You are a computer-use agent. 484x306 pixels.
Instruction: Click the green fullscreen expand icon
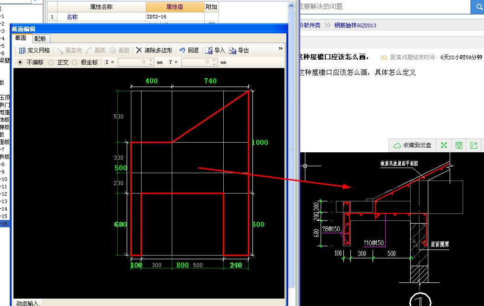(444, 145)
